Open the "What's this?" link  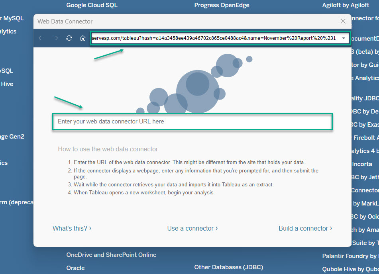[72, 228]
